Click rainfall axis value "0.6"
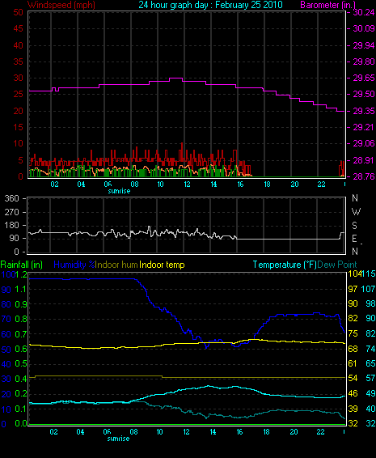 click(x=21, y=350)
